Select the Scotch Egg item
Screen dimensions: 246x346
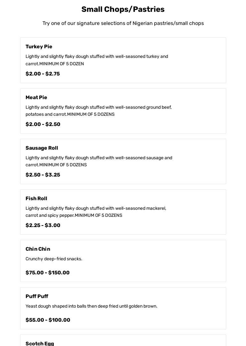(40, 343)
